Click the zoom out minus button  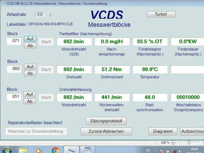click(173, 142)
